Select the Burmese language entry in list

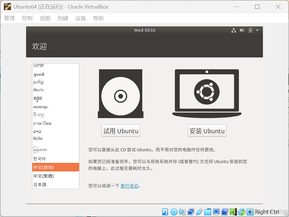[x=56, y=150]
